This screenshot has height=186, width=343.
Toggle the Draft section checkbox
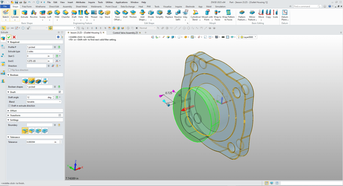tap(60, 92)
